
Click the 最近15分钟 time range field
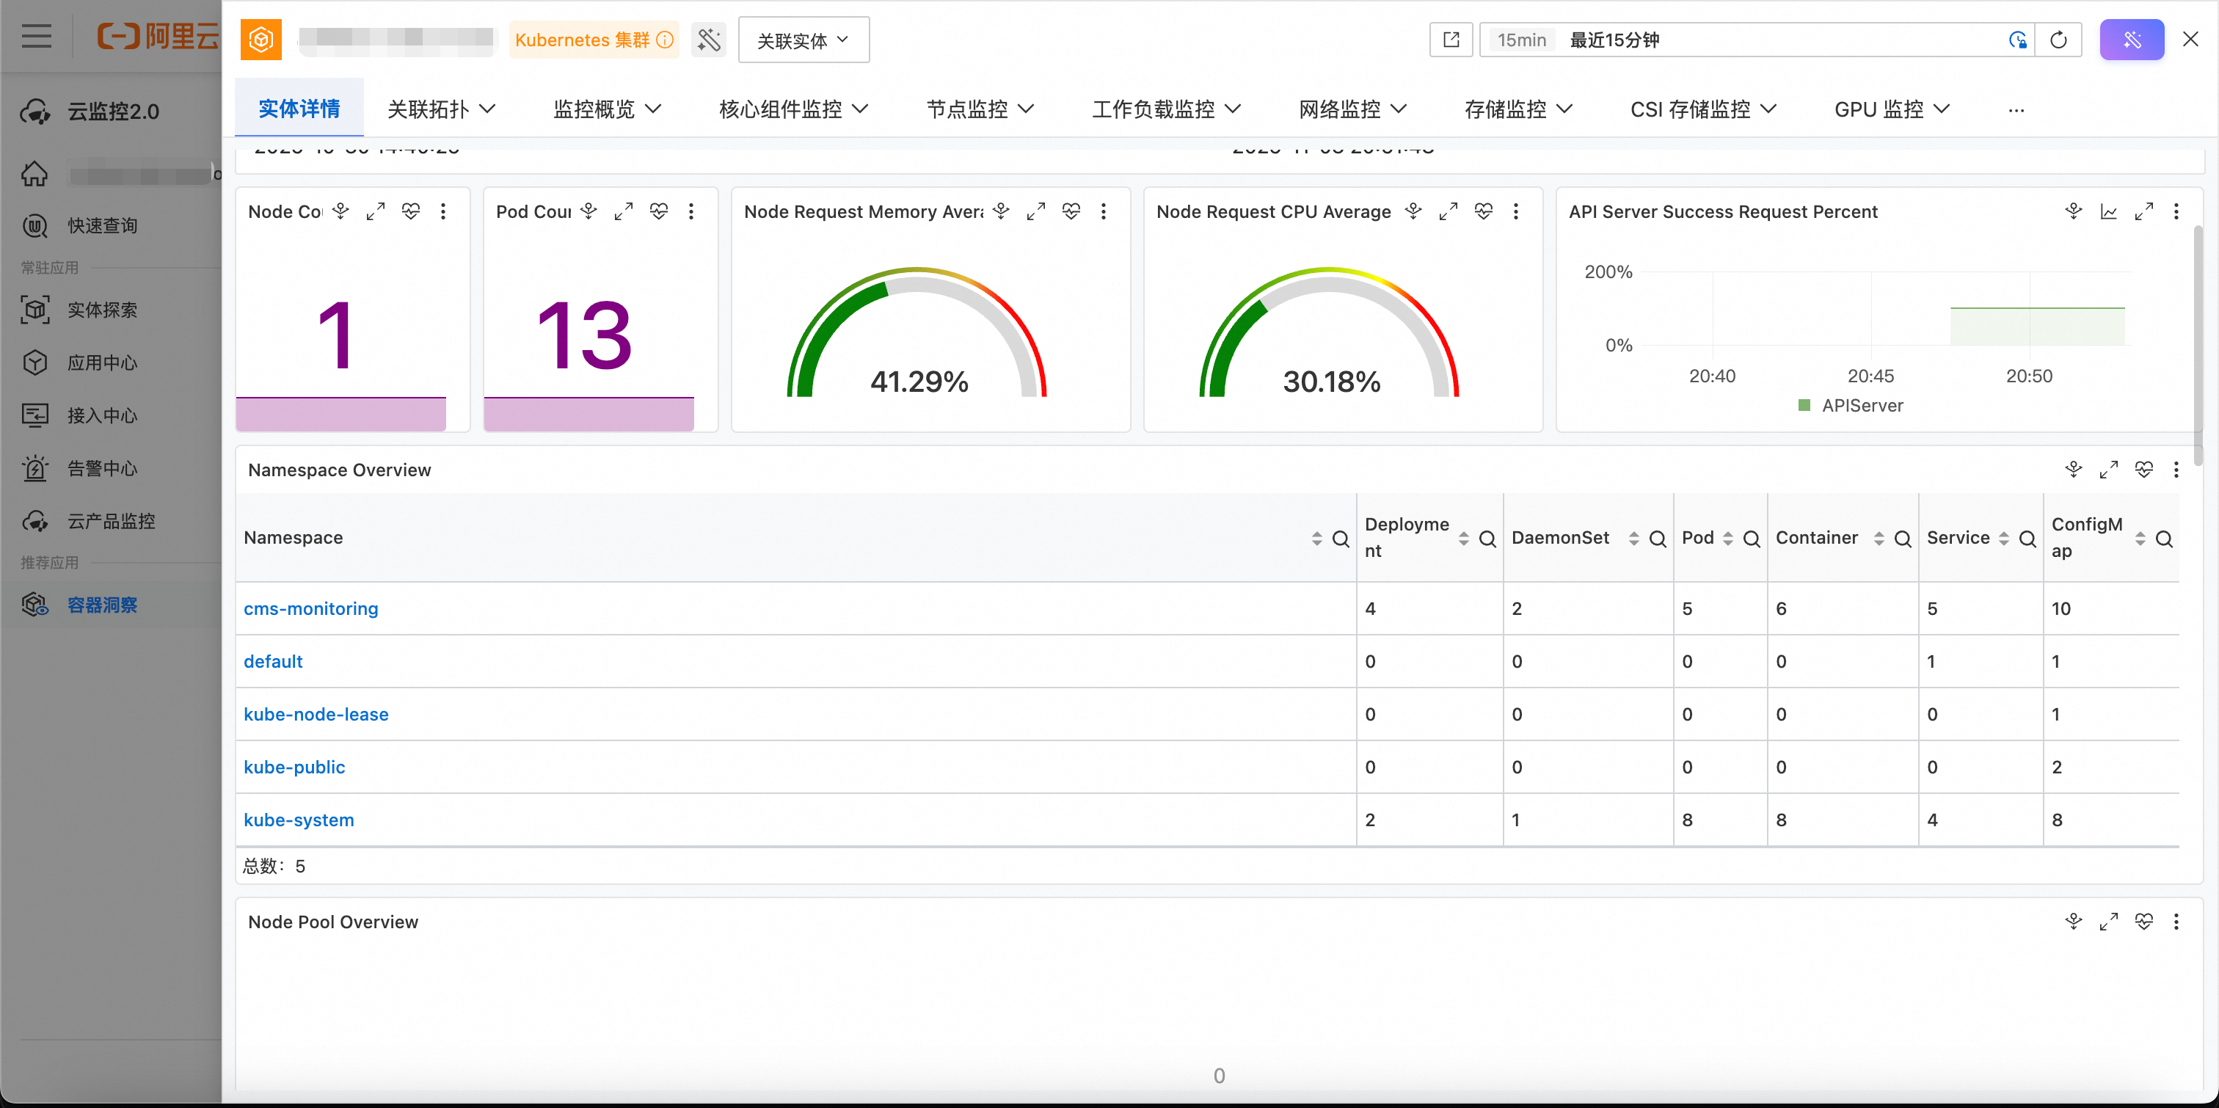point(1614,40)
